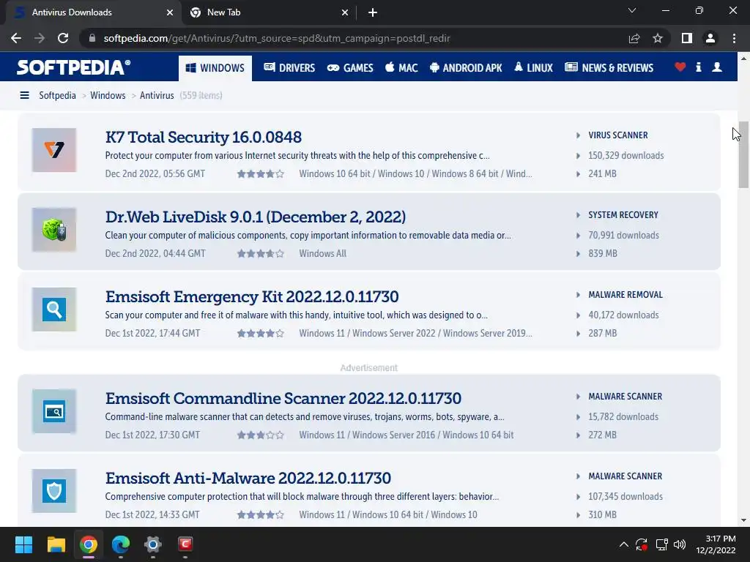Open the Chrome profile icon
Image resolution: width=750 pixels, height=562 pixels.
(710, 38)
